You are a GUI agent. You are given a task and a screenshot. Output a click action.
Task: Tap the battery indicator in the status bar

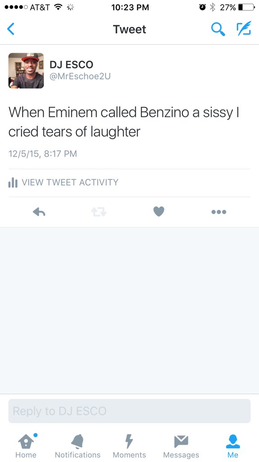click(246, 7)
